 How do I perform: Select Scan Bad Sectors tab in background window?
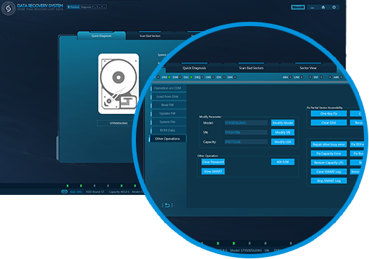coord(150,36)
